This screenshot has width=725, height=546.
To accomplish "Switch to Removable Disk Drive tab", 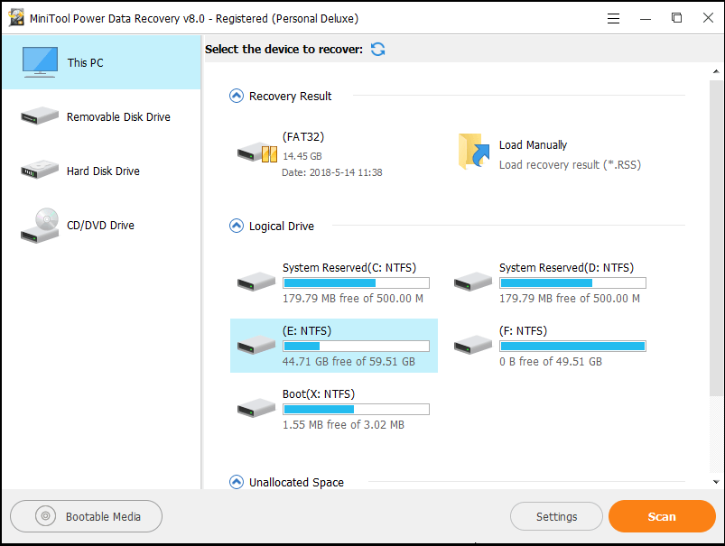I will (x=101, y=116).
